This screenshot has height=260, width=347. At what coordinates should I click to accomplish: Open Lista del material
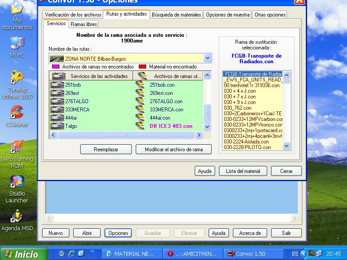click(x=243, y=171)
